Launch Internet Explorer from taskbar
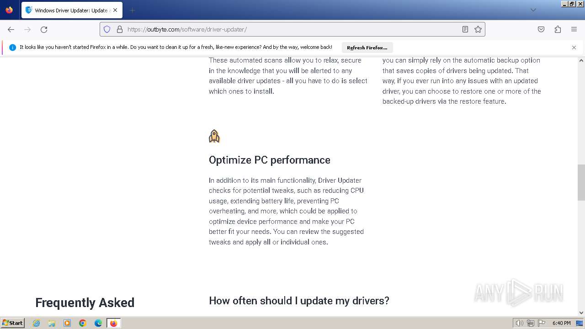585x329 pixels. pos(37,323)
